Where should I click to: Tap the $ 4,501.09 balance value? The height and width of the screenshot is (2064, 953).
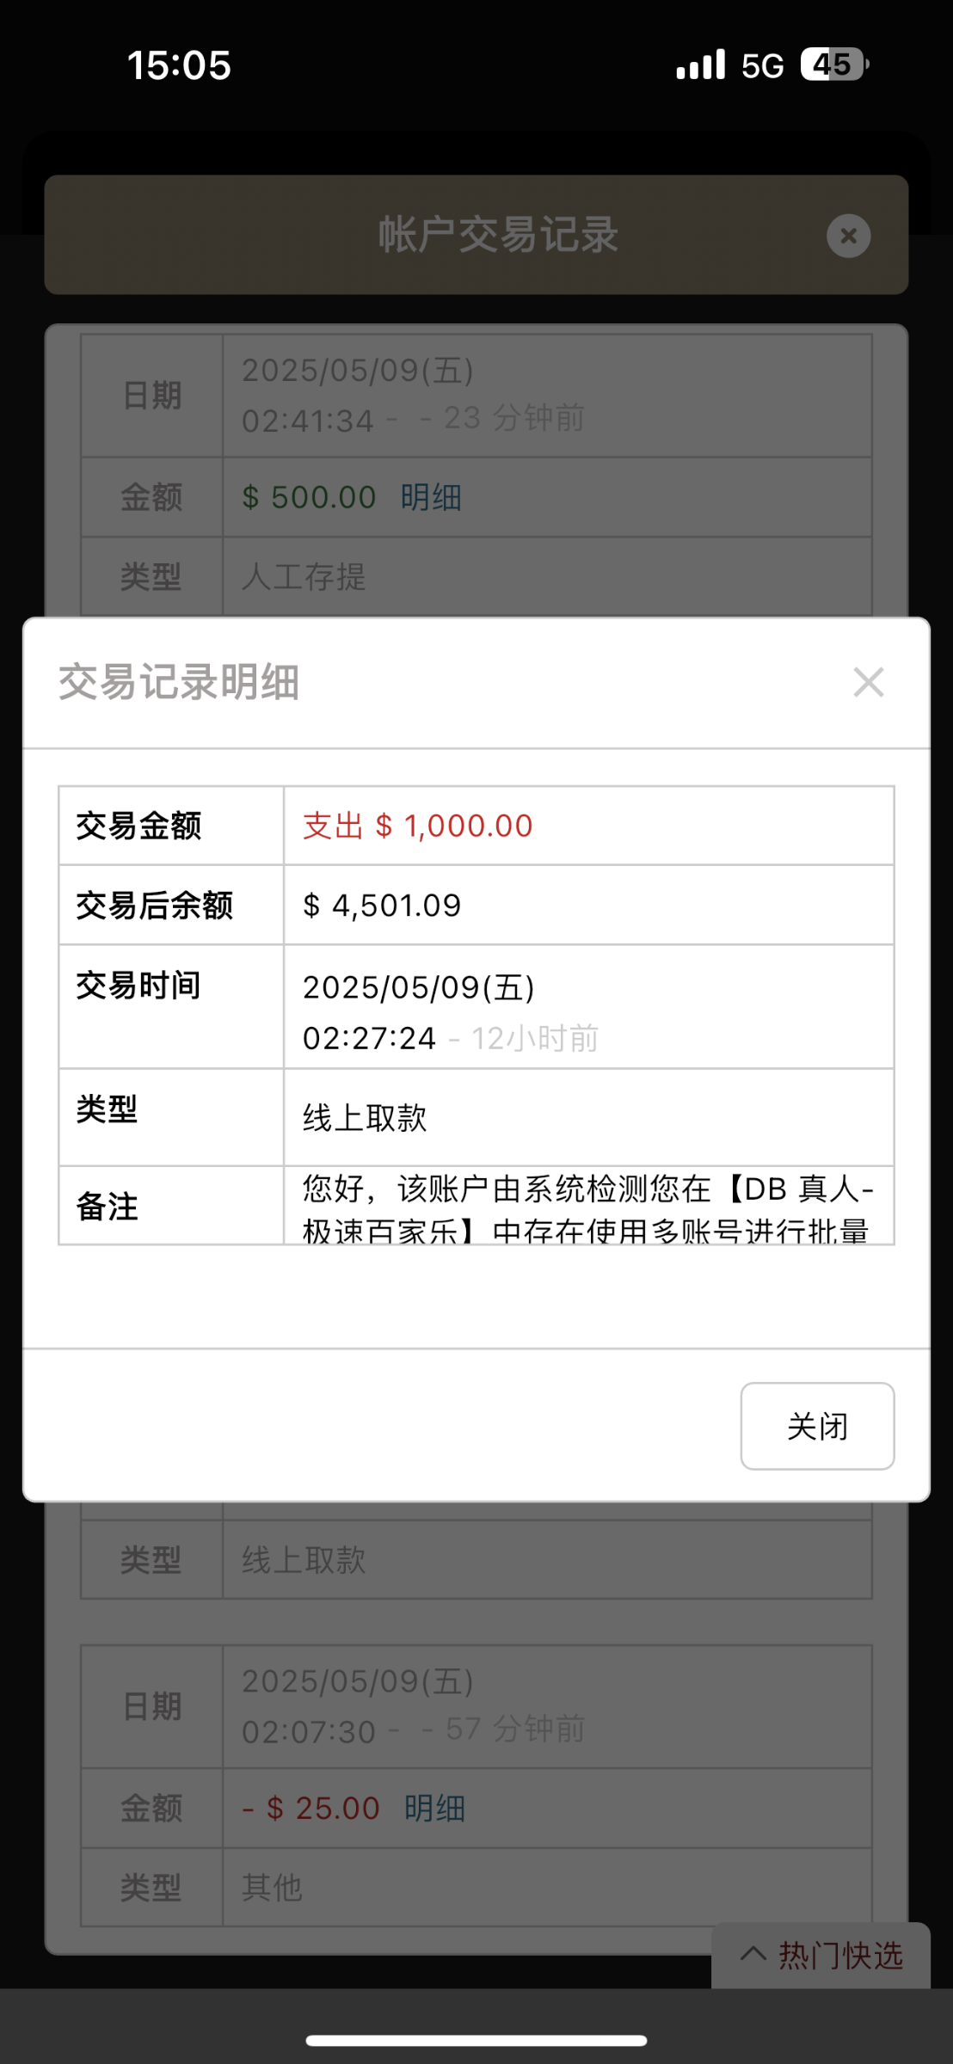click(x=382, y=906)
